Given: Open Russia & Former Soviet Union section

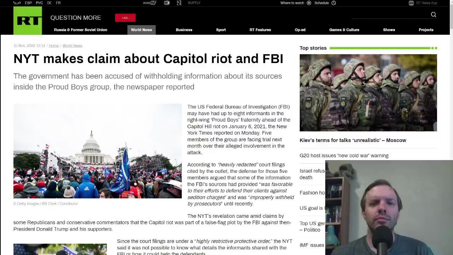Looking at the screenshot, I should pyautogui.click(x=80, y=30).
